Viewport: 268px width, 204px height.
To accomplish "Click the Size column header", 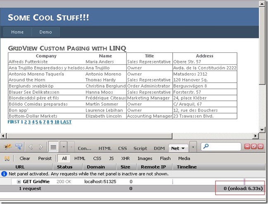I will pos(126,167).
